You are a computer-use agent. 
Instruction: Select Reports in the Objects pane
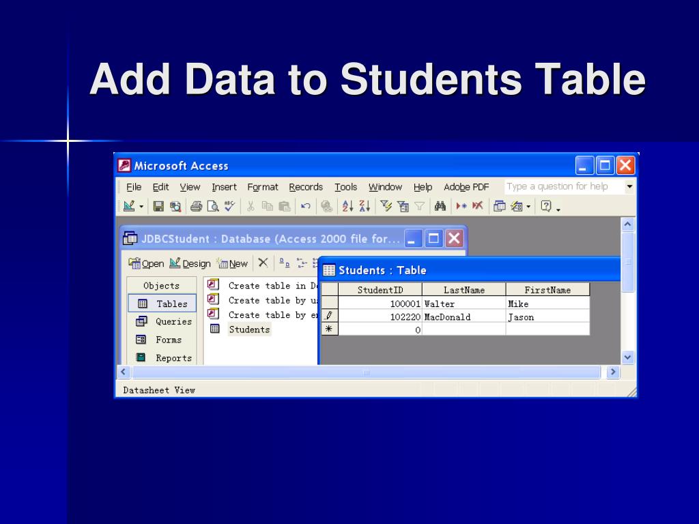point(162,358)
